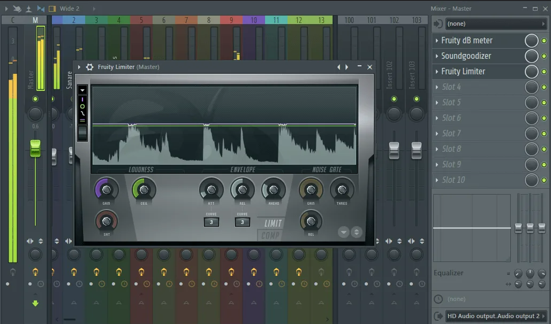The image size is (551, 324).
Task: Mute Insert 103 with green LED
Action: (x=417, y=99)
